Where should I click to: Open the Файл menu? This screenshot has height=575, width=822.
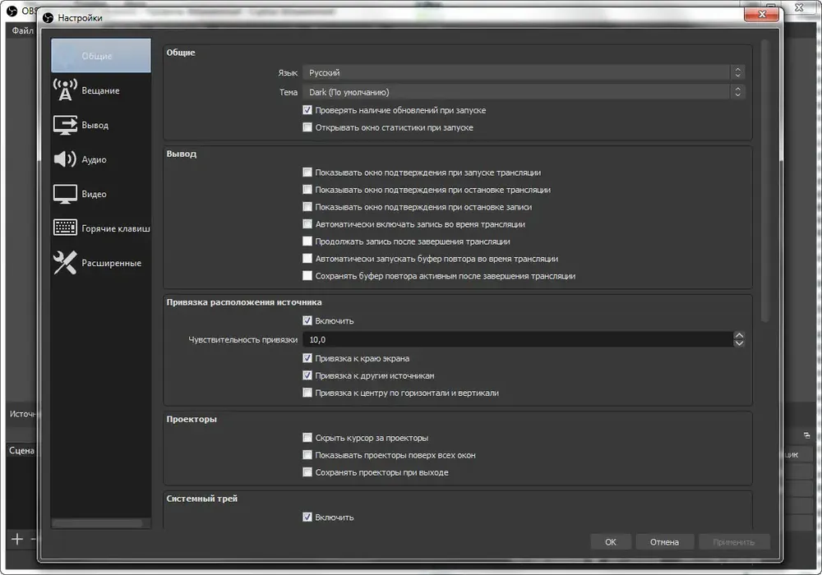pyautogui.click(x=22, y=30)
